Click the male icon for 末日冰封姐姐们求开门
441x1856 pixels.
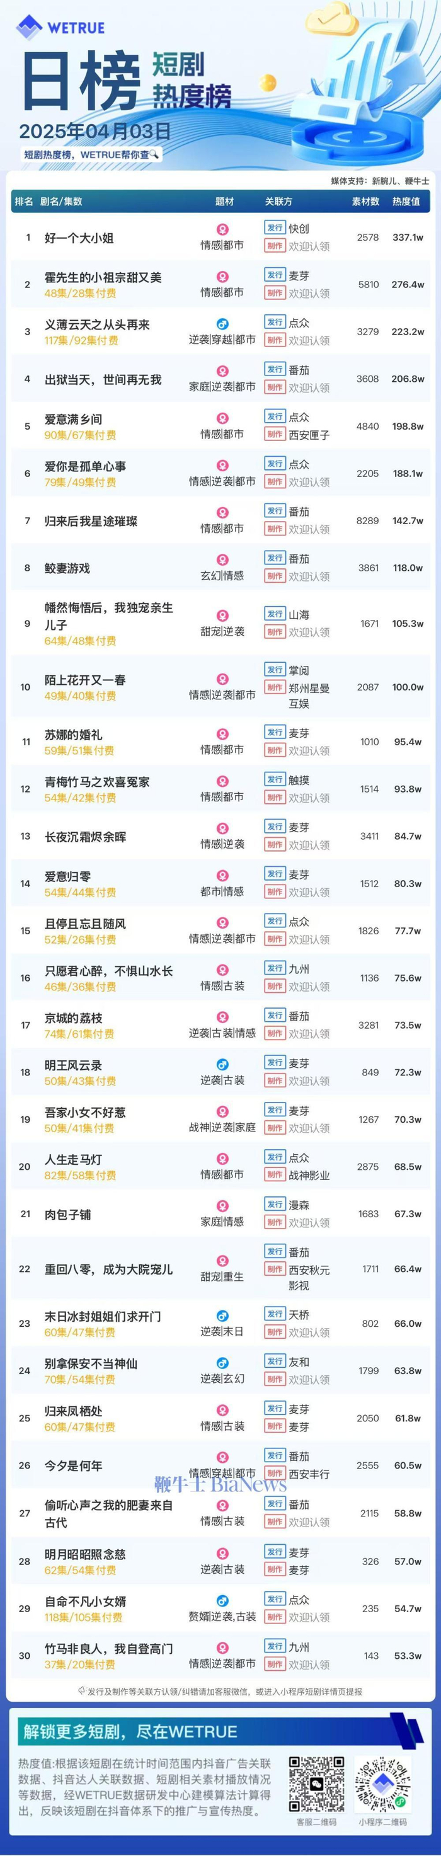coord(222,1316)
